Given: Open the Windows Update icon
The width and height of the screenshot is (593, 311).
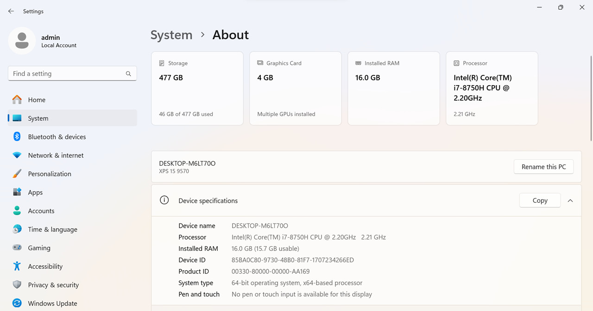Looking at the screenshot, I should 17,303.
